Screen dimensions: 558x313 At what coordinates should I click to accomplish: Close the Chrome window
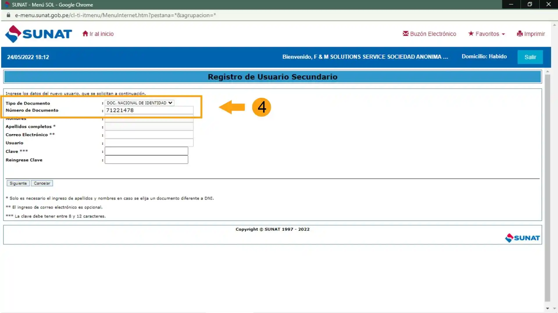click(x=548, y=4)
